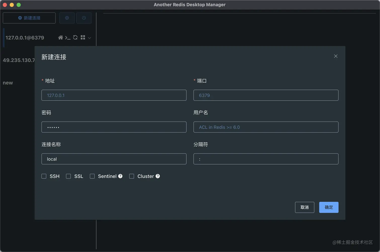Screen dimensions: 380x252
Task: Toggle the Sentinel checkbox
Action: click(92, 176)
